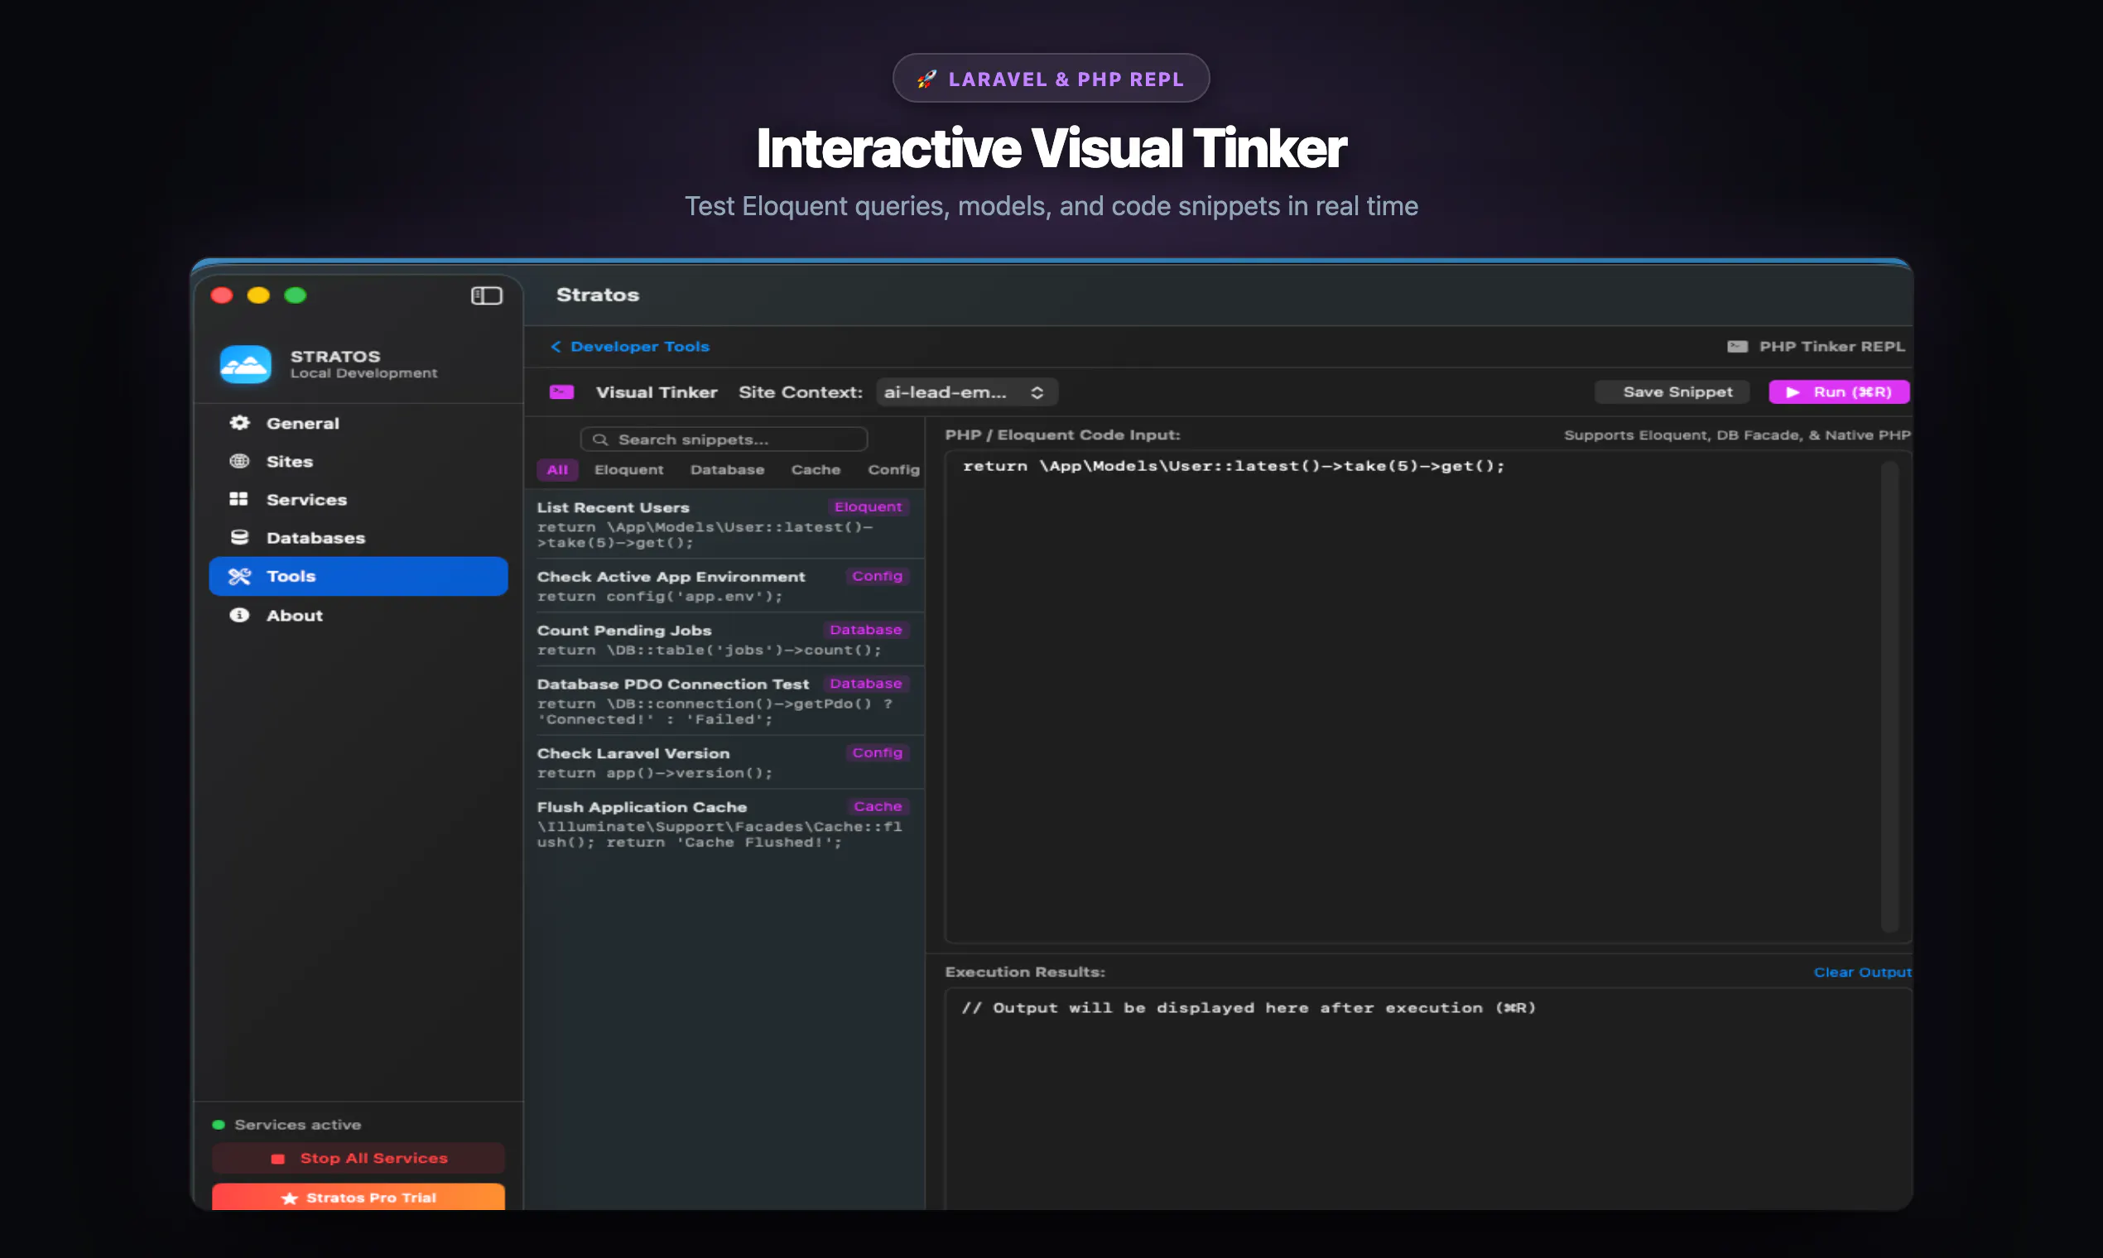Click the red window close button
2103x1258 pixels.
[x=222, y=295]
